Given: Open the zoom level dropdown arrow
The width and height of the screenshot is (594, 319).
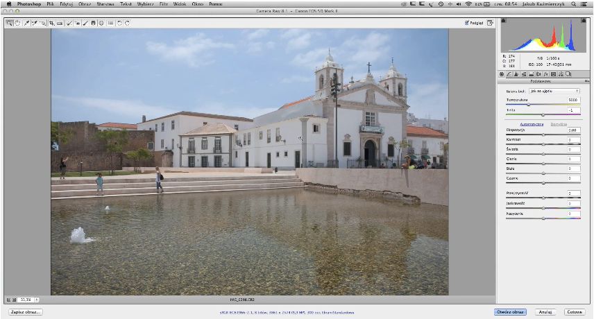Looking at the screenshot, I should pyautogui.click(x=37, y=300).
